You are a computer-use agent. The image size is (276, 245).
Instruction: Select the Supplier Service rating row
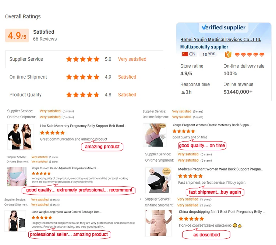84,59
